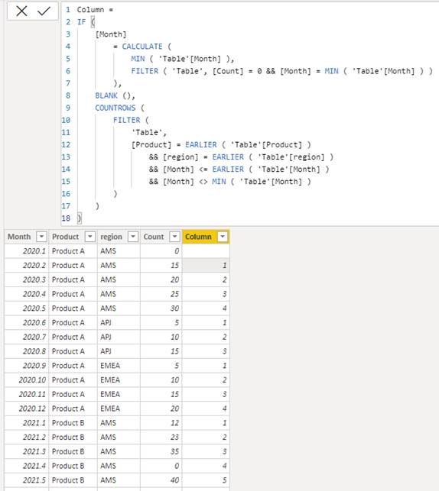Click the Month cell 2020.10
439x491 pixels.
point(26,380)
